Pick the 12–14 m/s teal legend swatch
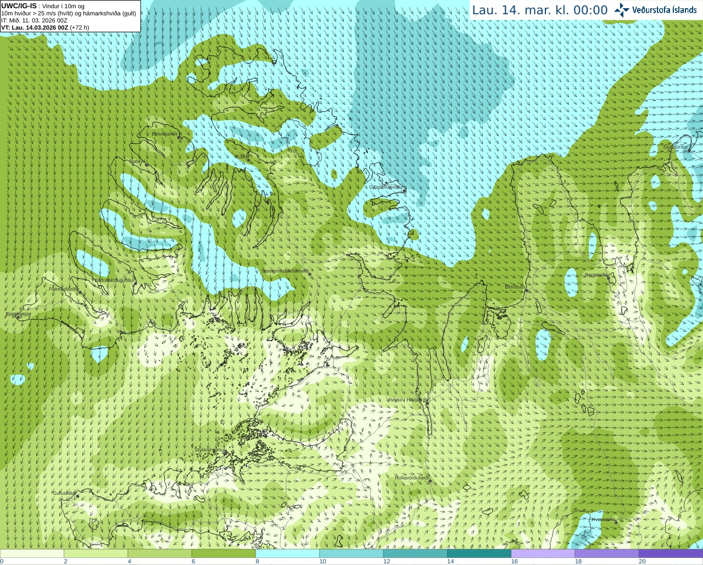Image resolution: width=703 pixels, height=565 pixels. tap(415, 553)
